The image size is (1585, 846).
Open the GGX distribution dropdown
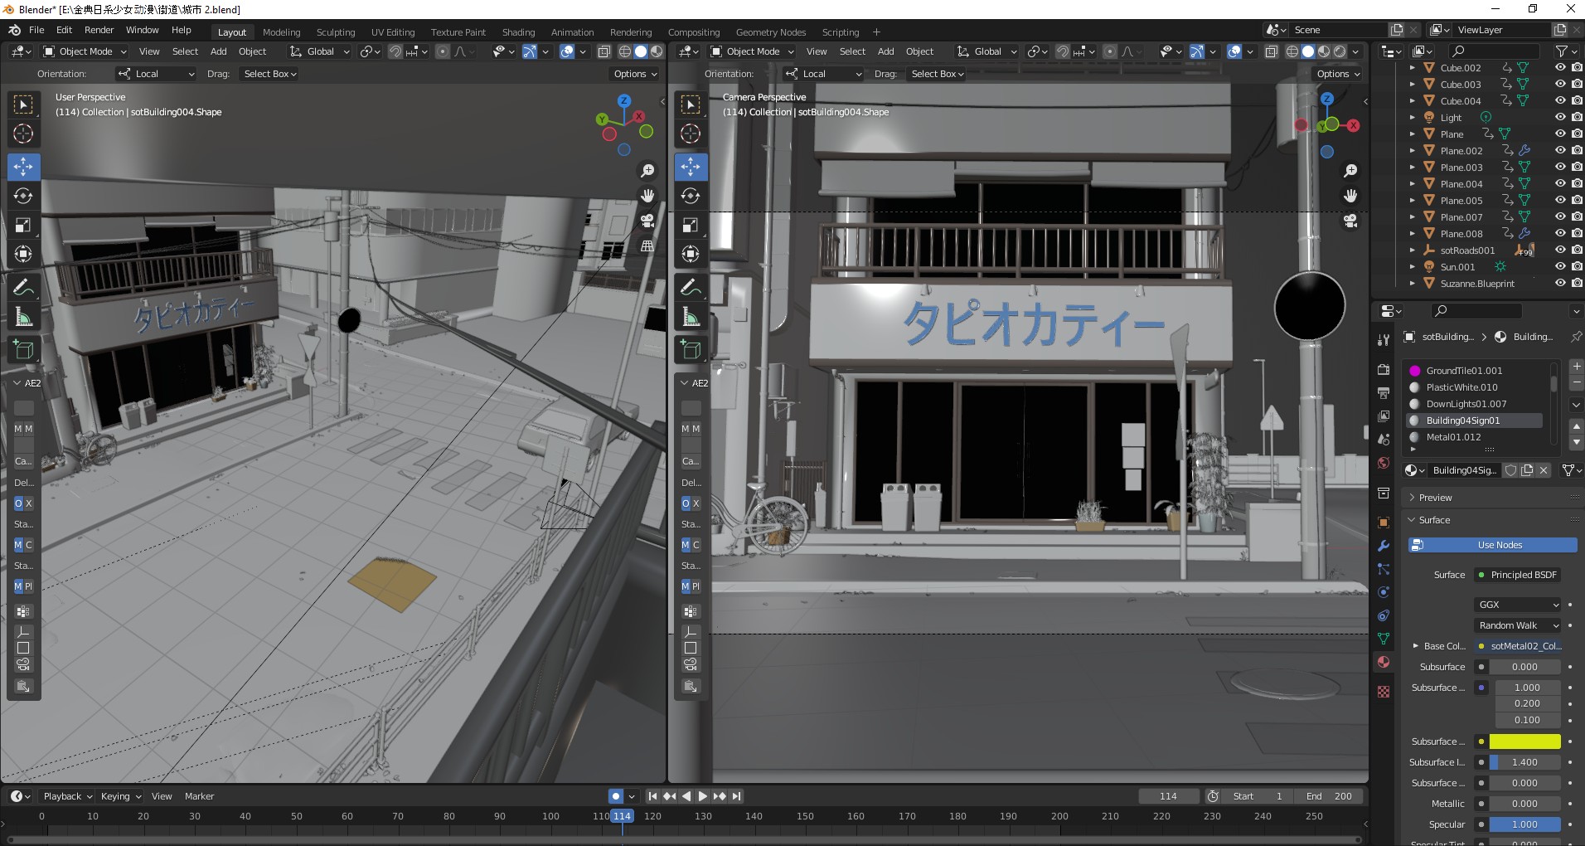click(x=1518, y=605)
